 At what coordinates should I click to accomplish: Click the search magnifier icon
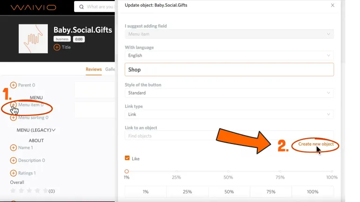click(81, 7)
